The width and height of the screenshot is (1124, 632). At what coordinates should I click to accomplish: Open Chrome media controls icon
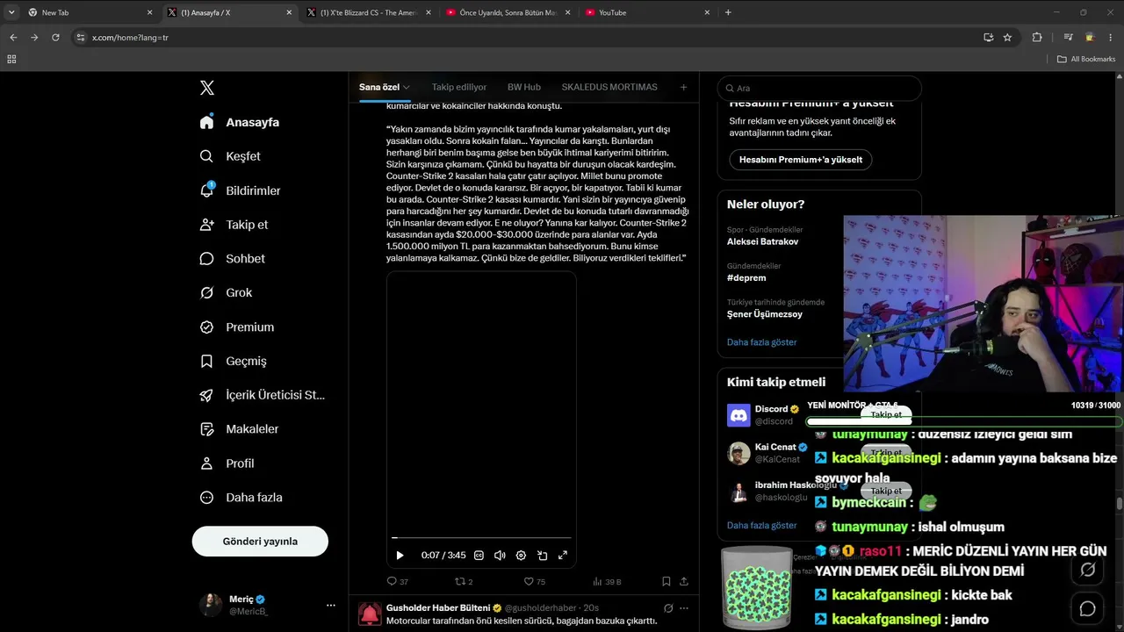pyautogui.click(x=1069, y=38)
